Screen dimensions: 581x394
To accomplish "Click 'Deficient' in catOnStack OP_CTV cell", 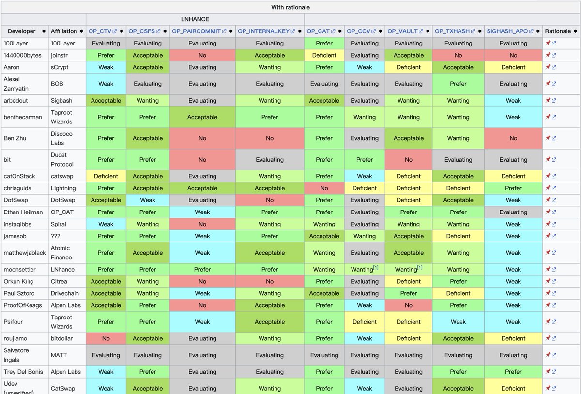I will (x=106, y=176).
